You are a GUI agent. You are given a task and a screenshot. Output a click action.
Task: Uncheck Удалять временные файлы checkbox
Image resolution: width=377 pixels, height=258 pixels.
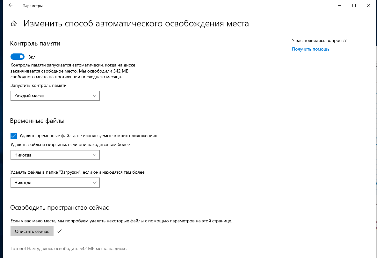[x=14, y=136]
